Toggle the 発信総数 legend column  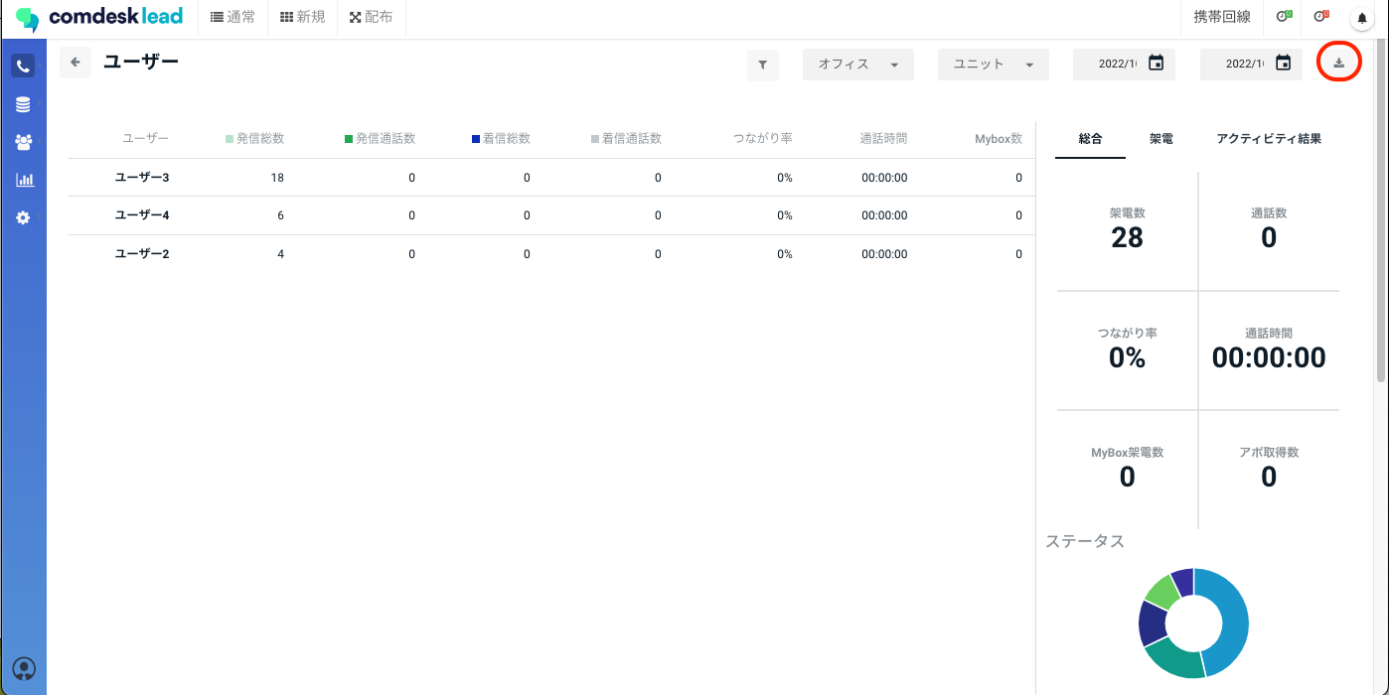coord(254,139)
